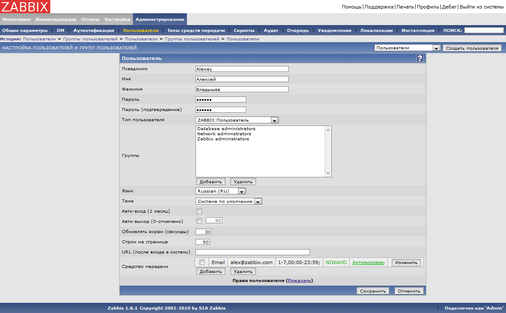Tick the Авто-вход (1 месяц) checkbox

(x=199, y=211)
